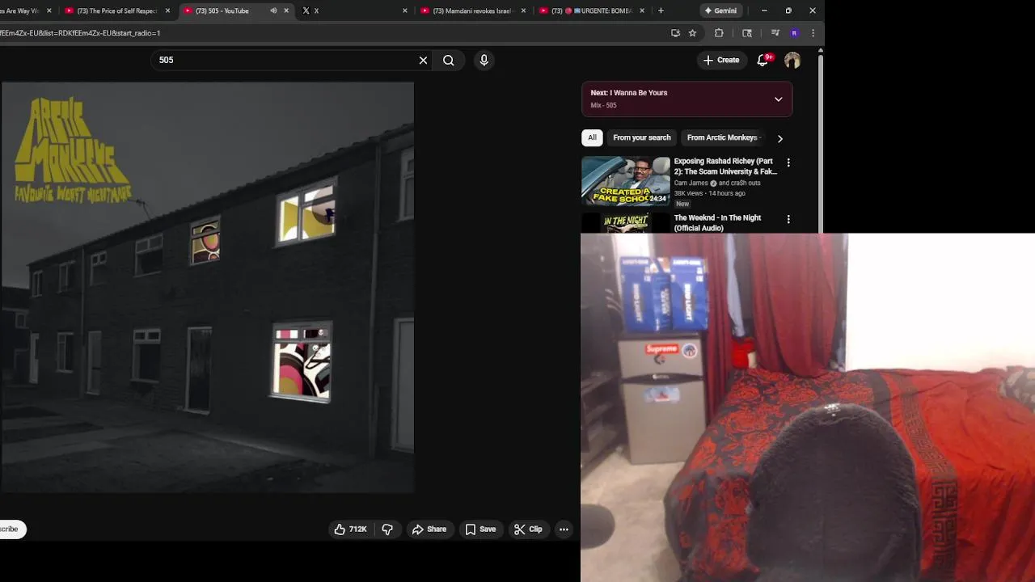Open the media control toolbar icon
The image size is (1035, 582).
[775, 33]
